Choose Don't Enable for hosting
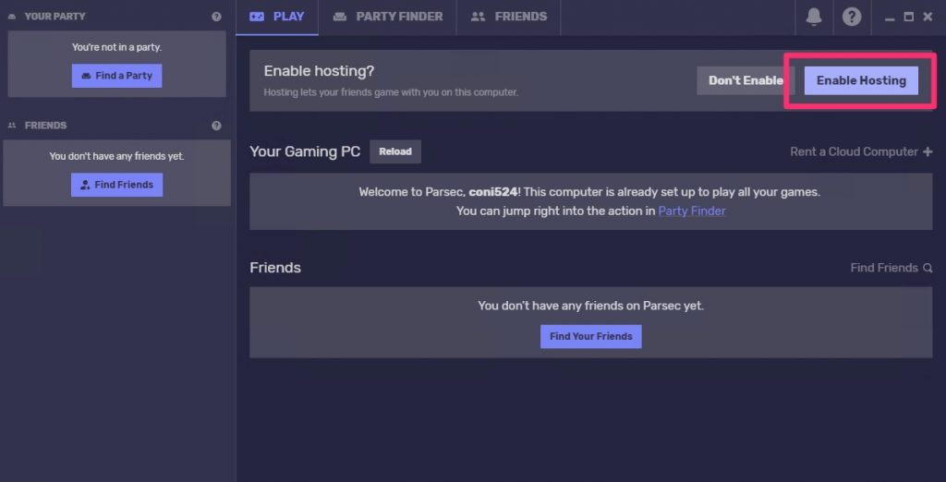946x482 pixels. coord(745,80)
